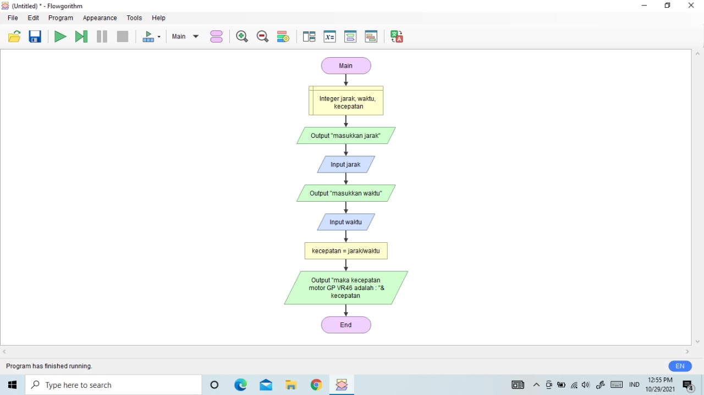Save the current flowchart
The width and height of the screenshot is (704, 395).
pyautogui.click(x=35, y=36)
